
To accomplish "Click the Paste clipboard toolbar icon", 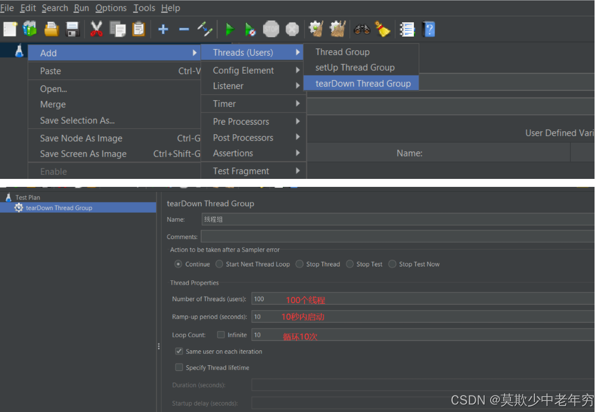I will point(139,29).
